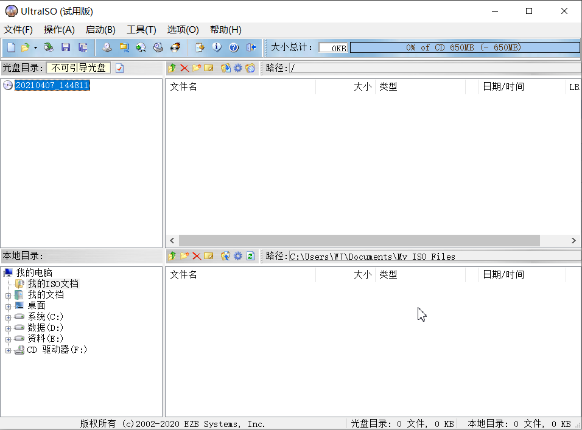Refresh the local directory with the green arrows icon

pyautogui.click(x=251, y=256)
